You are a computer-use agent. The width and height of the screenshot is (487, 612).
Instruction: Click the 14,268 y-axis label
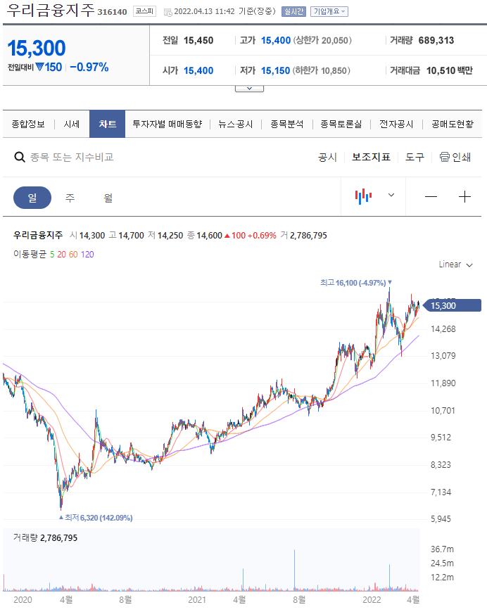[443, 329]
